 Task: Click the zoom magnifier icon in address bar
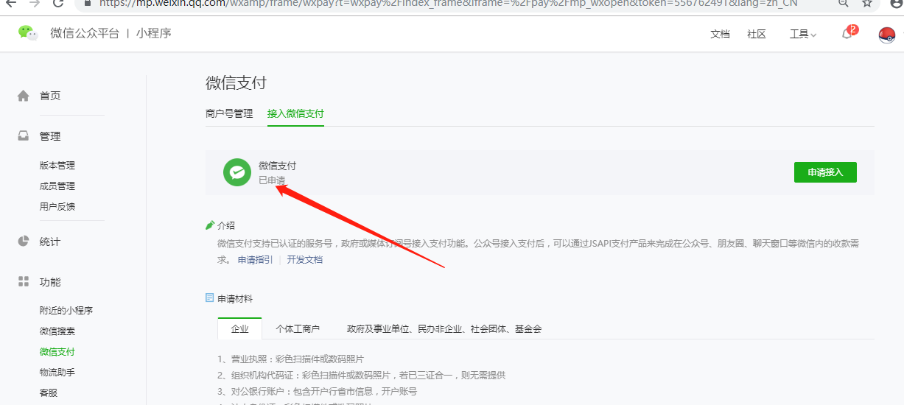(844, 3)
